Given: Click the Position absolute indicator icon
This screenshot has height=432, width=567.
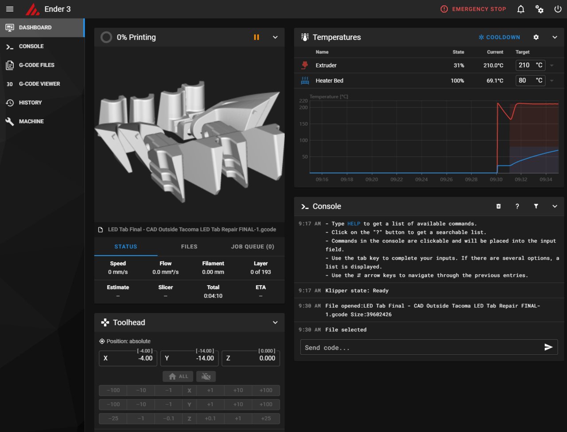Looking at the screenshot, I should (102, 341).
